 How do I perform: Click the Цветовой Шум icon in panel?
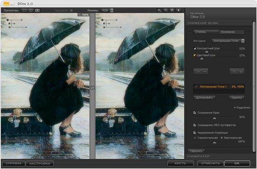coord(195,55)
